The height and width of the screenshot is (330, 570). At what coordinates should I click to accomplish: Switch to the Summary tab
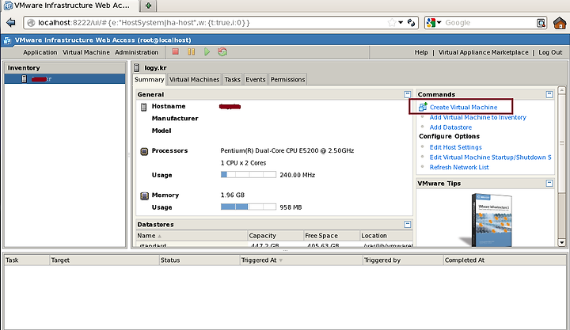(x=149, y=79)
